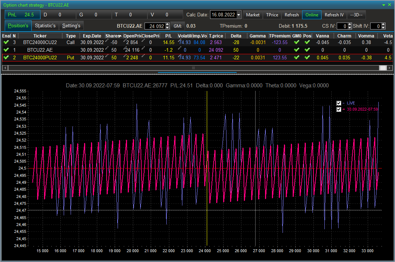The width and height of the screenshot is (395, 262).
Task: Click close price pencil icon in BTCU22.AE row
Action: 143,48
